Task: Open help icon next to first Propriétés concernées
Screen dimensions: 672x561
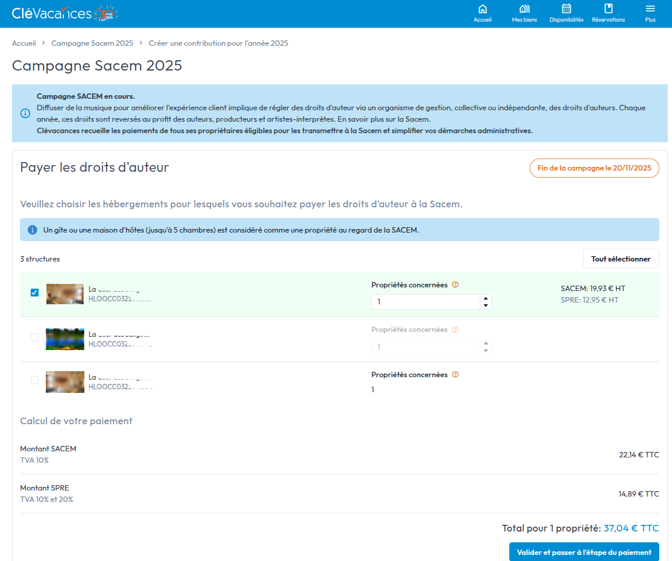Action: 455,284
